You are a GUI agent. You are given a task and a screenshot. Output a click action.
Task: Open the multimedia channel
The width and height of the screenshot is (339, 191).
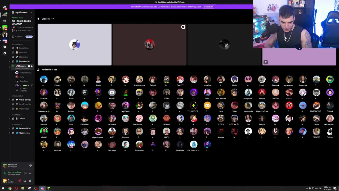pos(22,104)
